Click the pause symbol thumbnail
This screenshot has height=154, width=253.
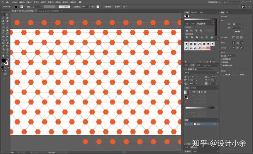tap(204, 44)
